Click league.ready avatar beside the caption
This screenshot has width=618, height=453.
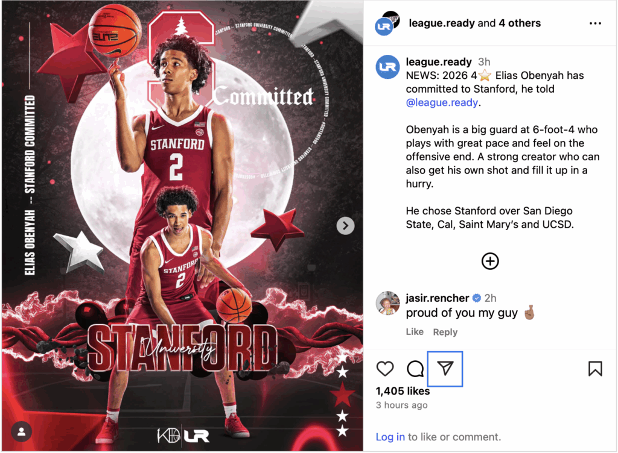pos(387,67)
